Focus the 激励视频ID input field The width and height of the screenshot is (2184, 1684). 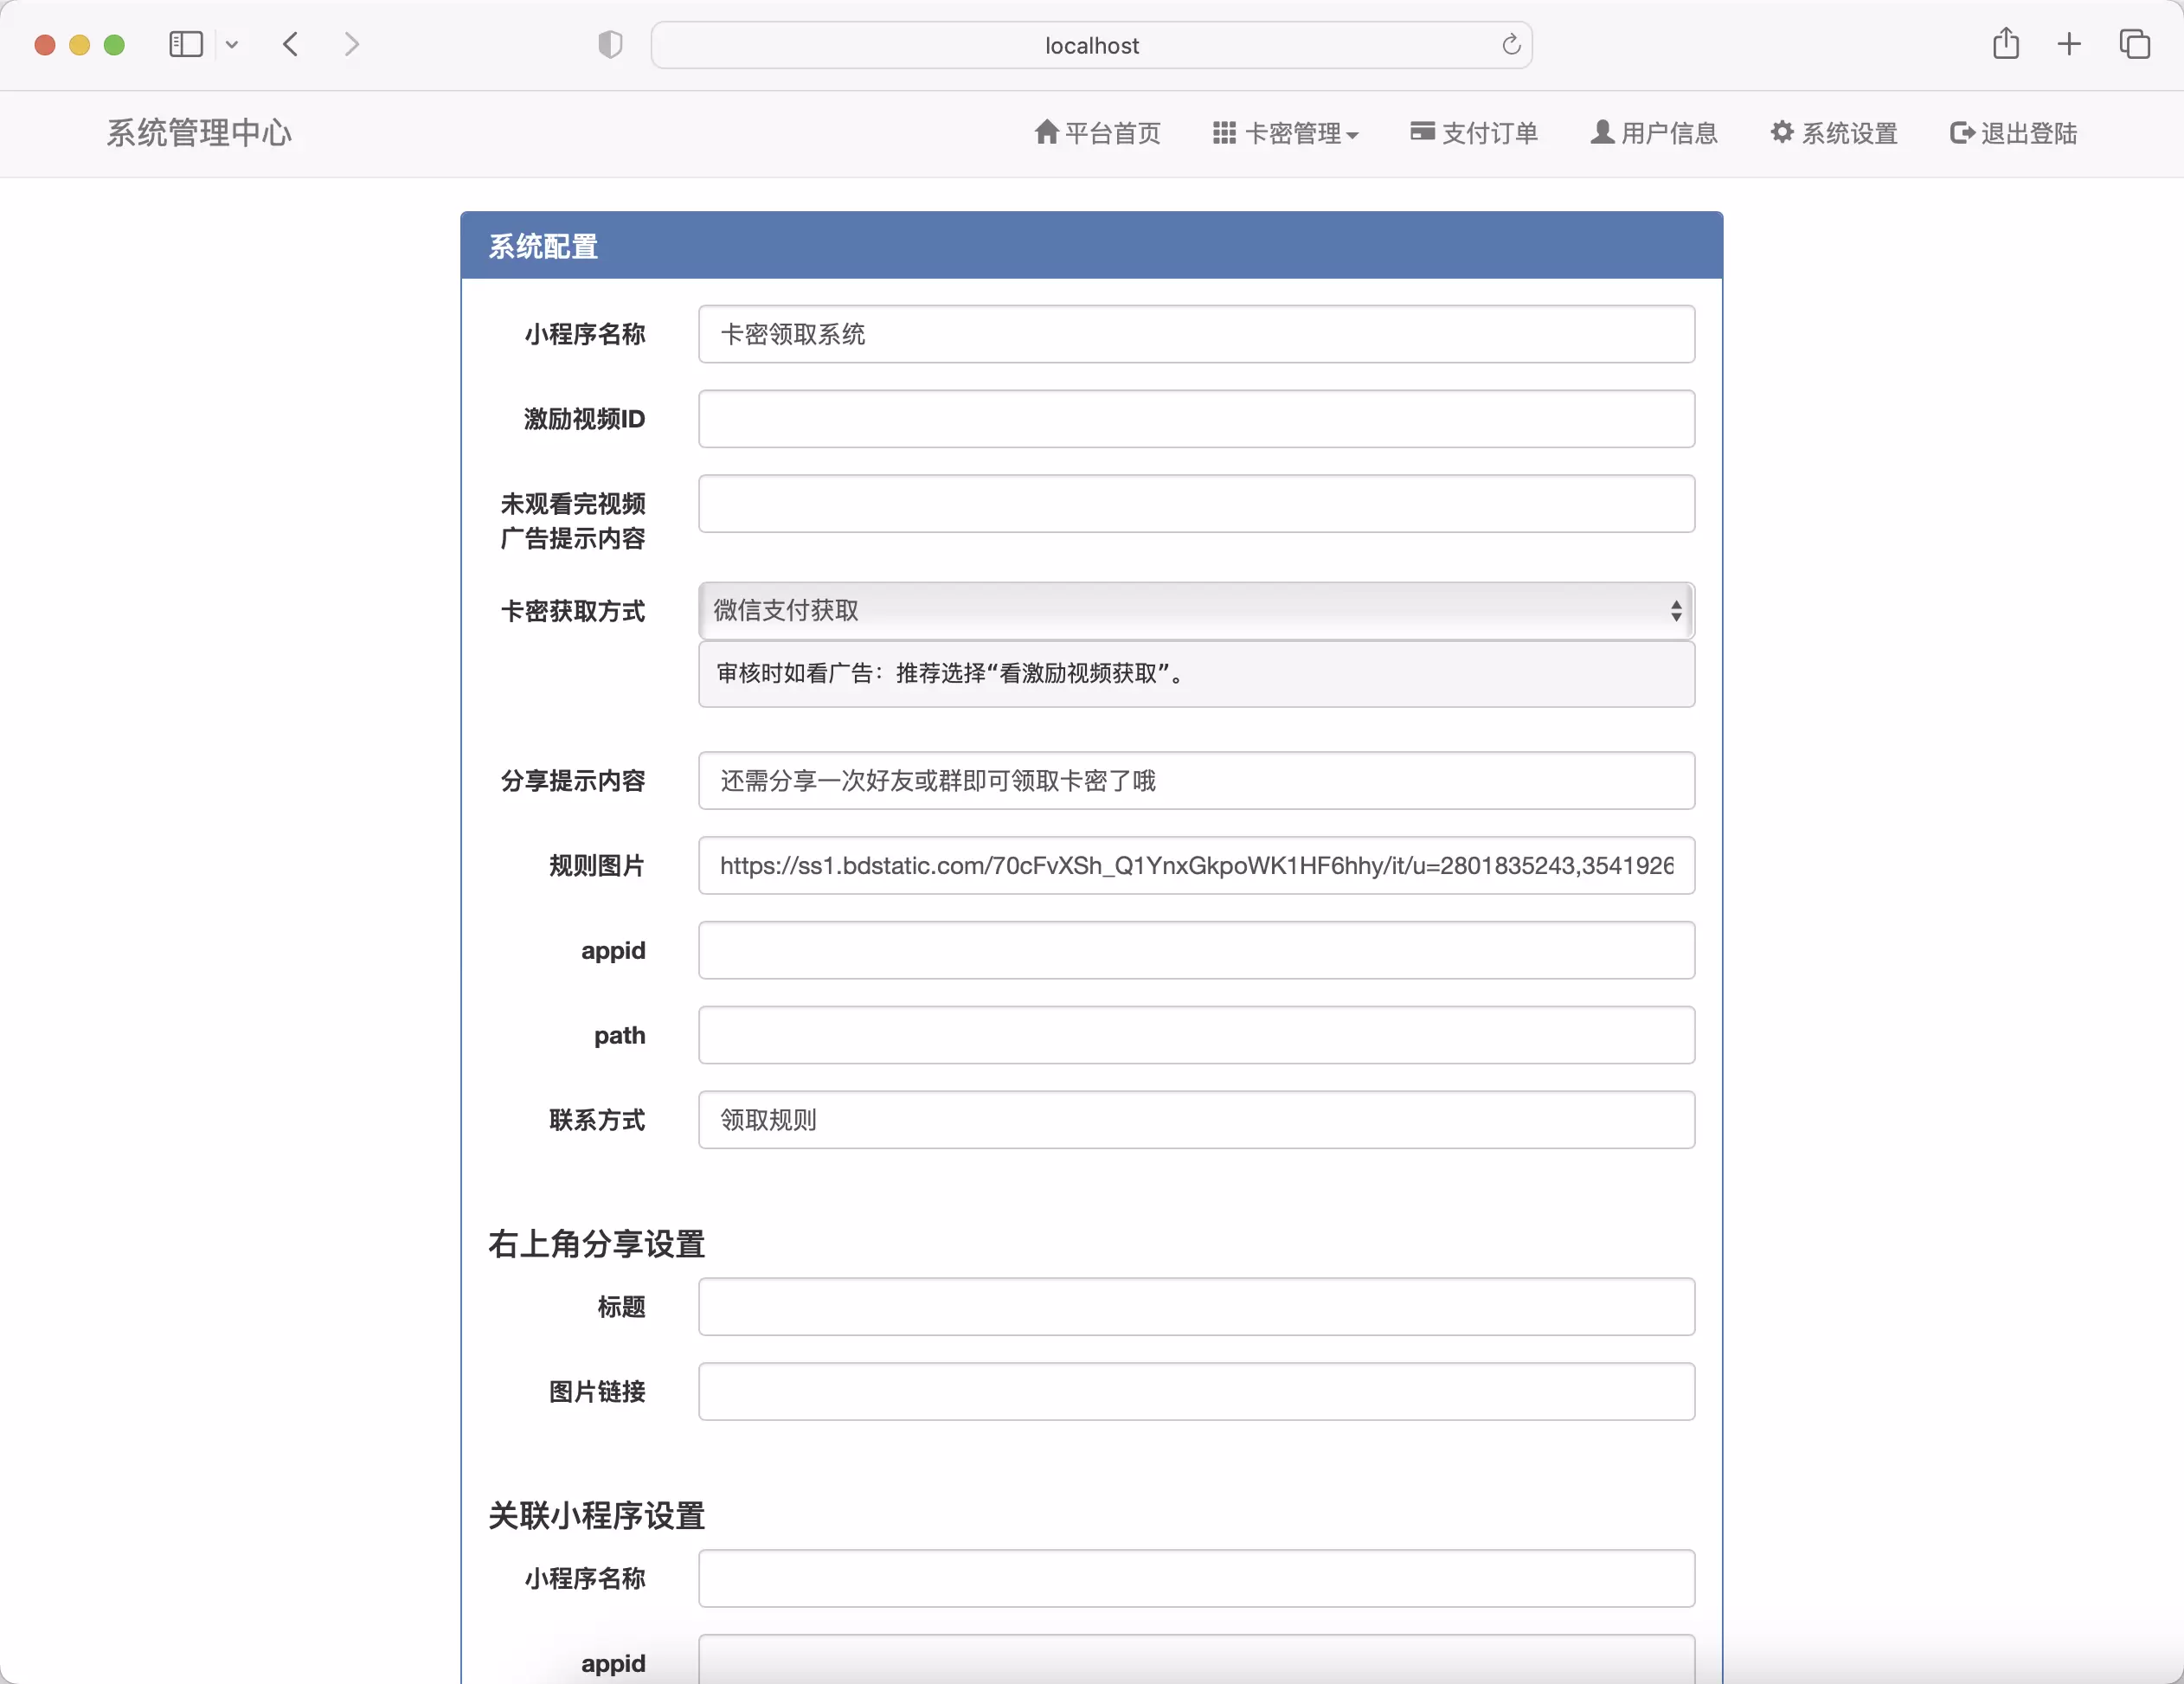pyautogui.click(x=1196, y=419)
